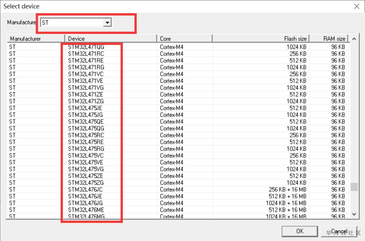
Task: Click the 512 KB flash cell of STM32L471ZE
Action: tap(298, 94)
